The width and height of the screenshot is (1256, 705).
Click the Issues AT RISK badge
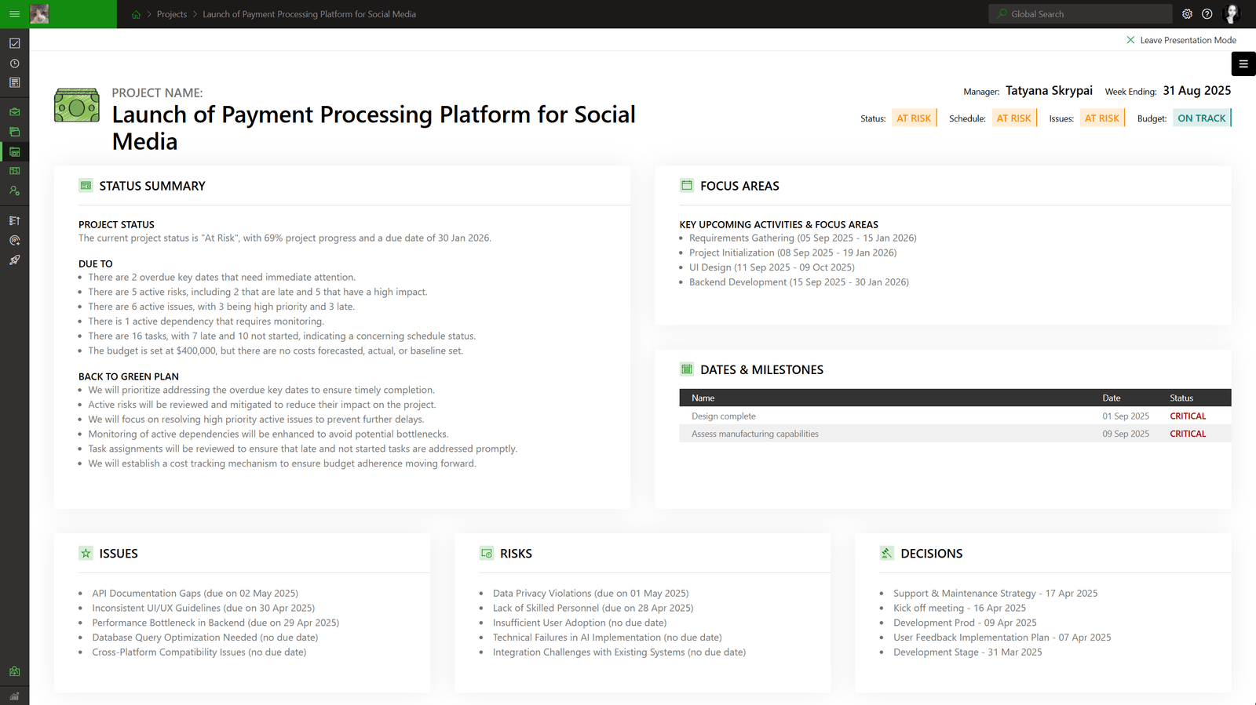(1102, 118)
